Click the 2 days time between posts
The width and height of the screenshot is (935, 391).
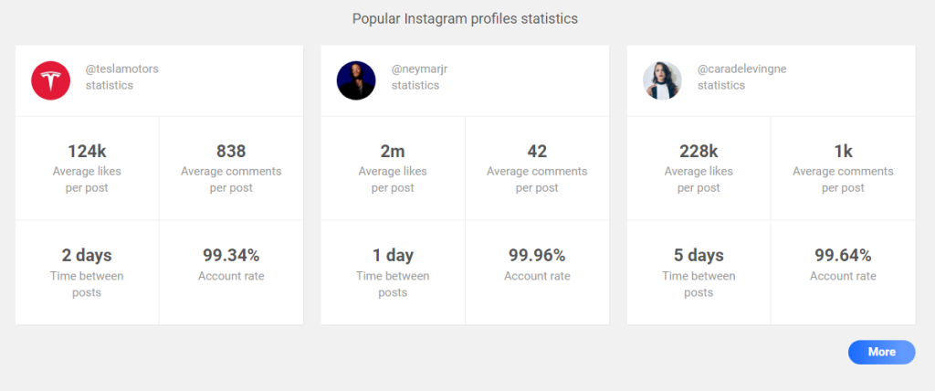[87, 273]
